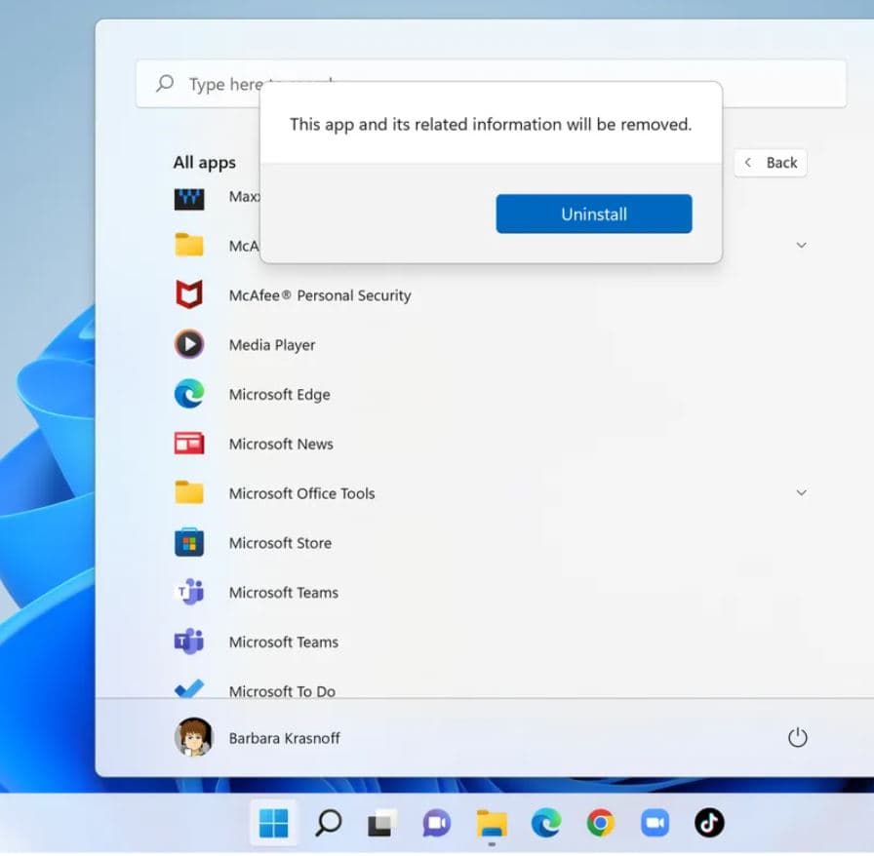
Task: Click the search magnifier in search box
Action: (x=165, y=84)
